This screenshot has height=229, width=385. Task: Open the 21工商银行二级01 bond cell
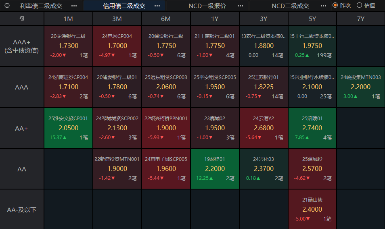pos(215,46)
